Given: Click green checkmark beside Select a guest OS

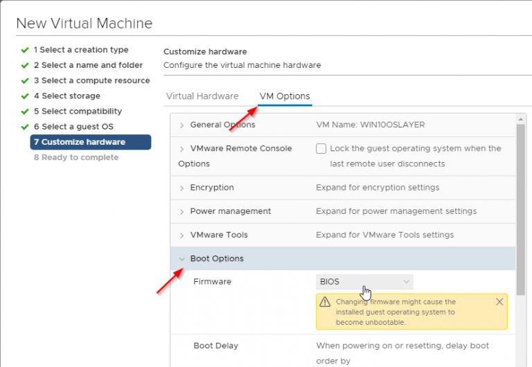Looking at the screenshot, I should pos(25,127).
